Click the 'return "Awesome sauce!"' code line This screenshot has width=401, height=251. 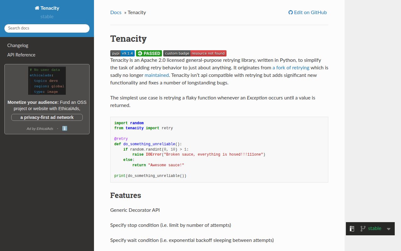coord(158,165)
